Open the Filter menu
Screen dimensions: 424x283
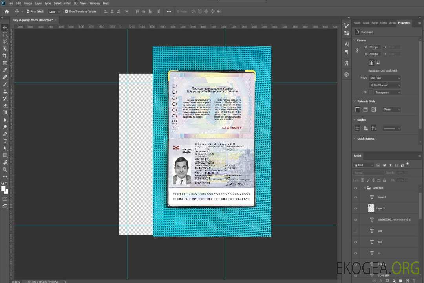68,3
